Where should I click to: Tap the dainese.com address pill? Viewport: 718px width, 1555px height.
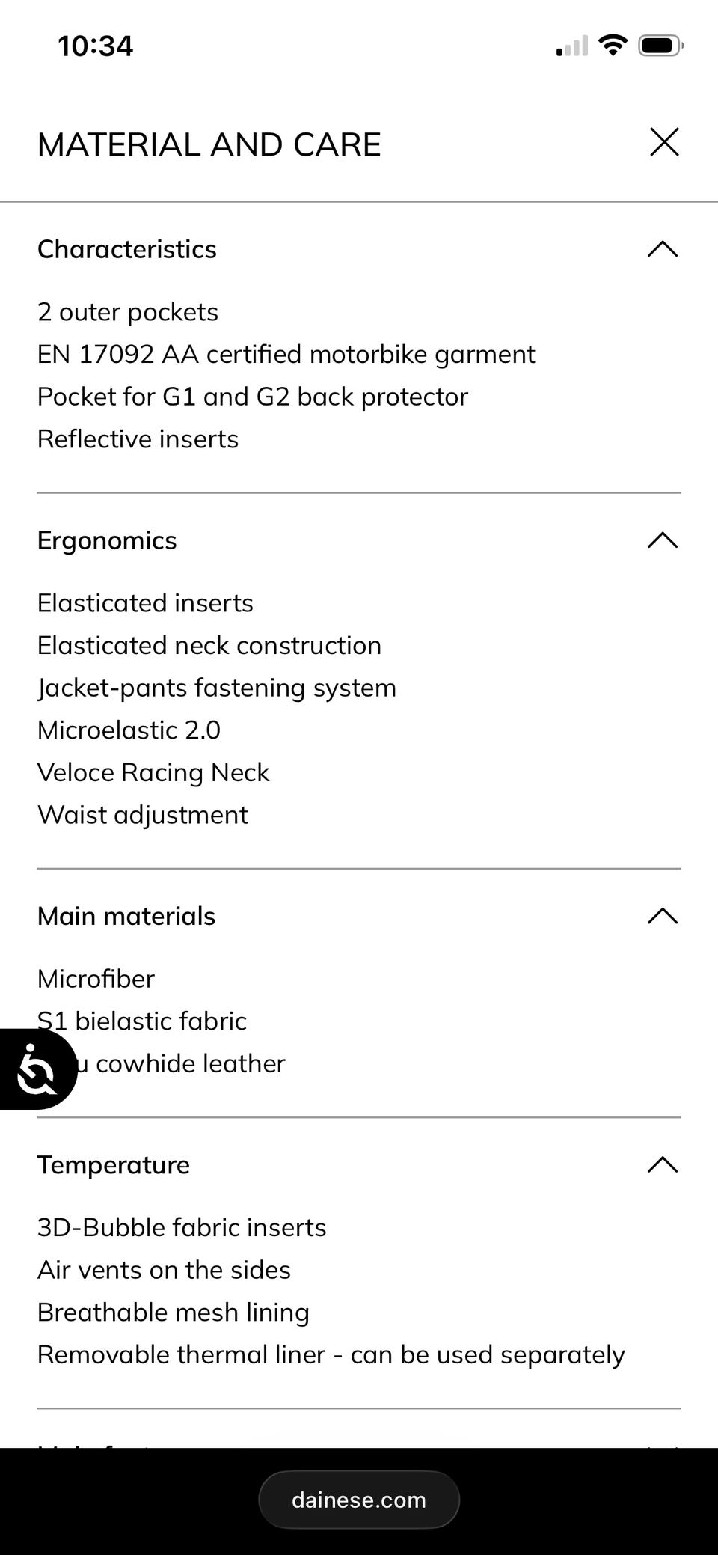(359, 1500)
